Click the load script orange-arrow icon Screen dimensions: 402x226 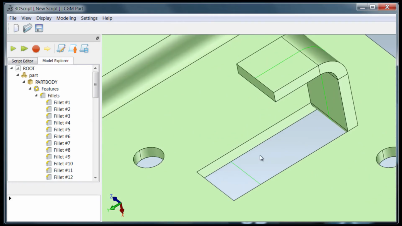tap(72, 49)
